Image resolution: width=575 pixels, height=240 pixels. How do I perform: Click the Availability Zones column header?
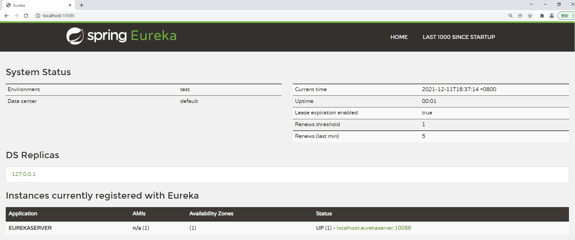[x=211, y=213]
